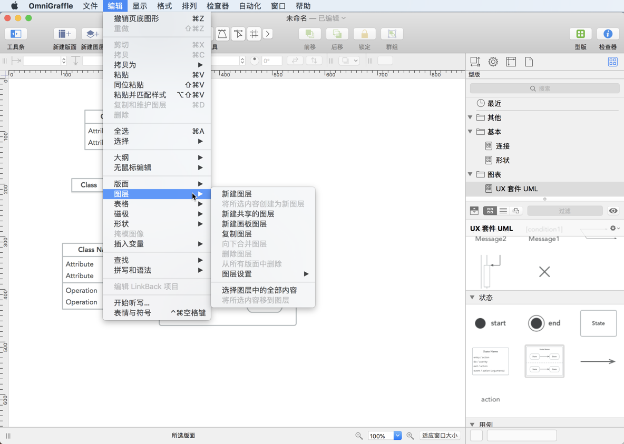Open the document inspector icon in the sidebar
624x444 pixels.
(529, 62)
